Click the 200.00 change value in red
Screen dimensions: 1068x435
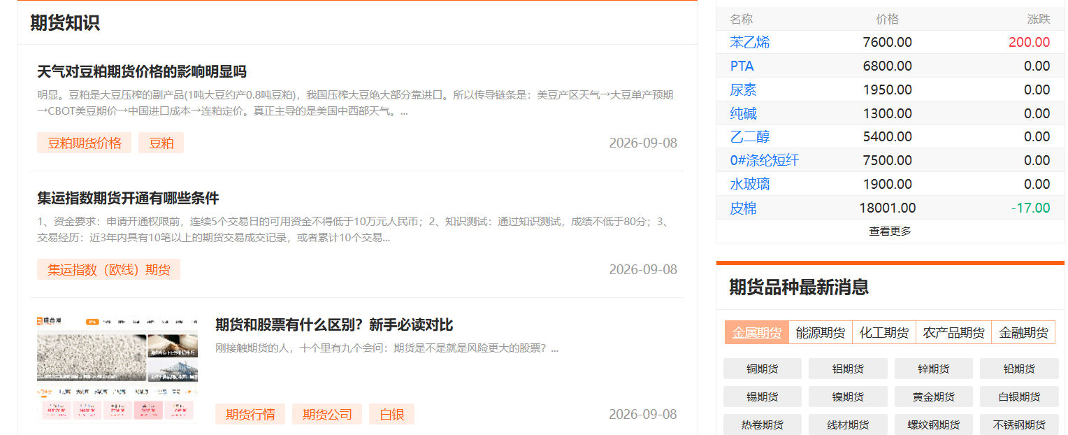click(x=1029, y=42)
